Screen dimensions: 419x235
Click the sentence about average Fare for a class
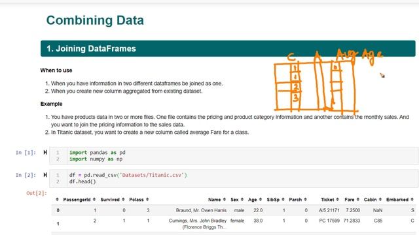point(150,132)
